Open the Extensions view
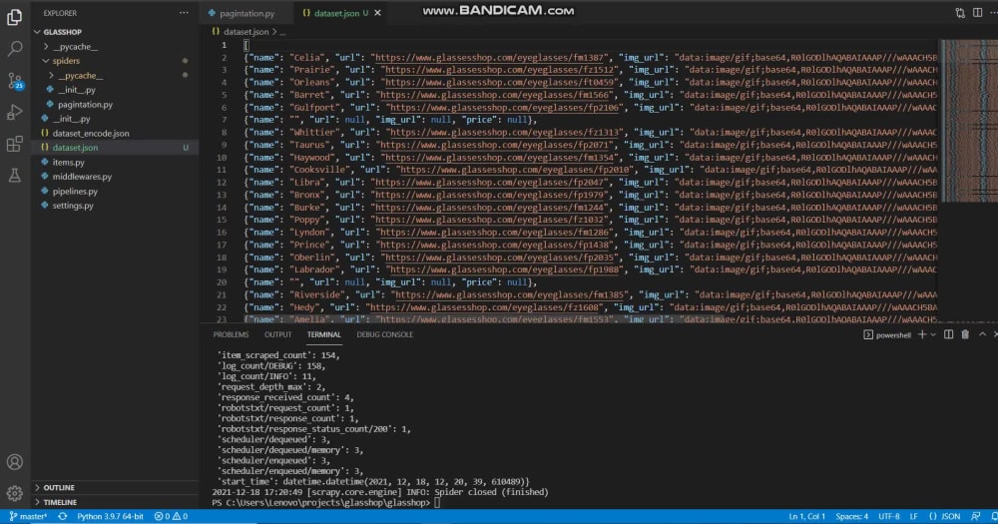The image size is (998, 524). tap(14, 144)
